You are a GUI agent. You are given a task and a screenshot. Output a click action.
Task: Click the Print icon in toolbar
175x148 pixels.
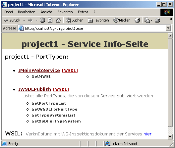point(157,20)
